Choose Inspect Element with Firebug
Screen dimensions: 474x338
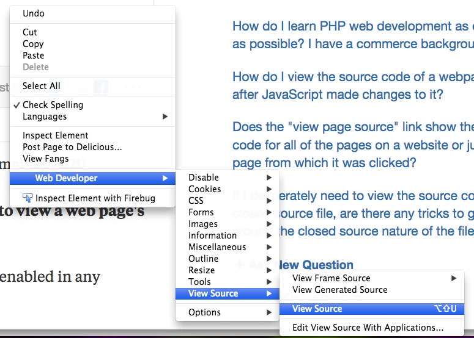92,198
